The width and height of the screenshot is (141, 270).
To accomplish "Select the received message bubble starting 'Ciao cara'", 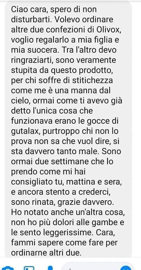I will (69, 129).
